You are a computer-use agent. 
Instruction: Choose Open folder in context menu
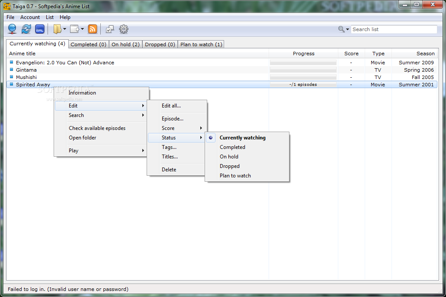pyautogui.click(x=101, y=138)
